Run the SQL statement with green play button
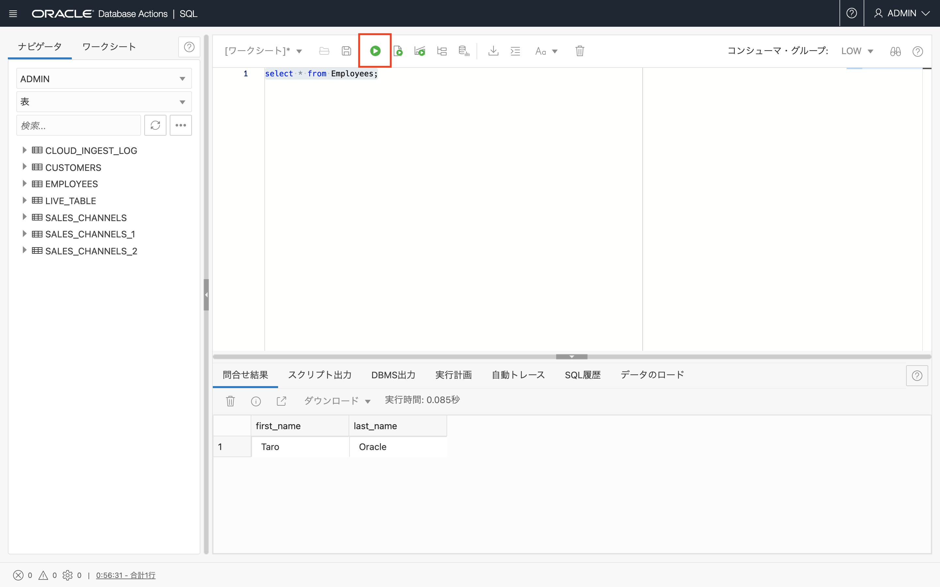The image size is (940, 587). click(x=375, y=51)
